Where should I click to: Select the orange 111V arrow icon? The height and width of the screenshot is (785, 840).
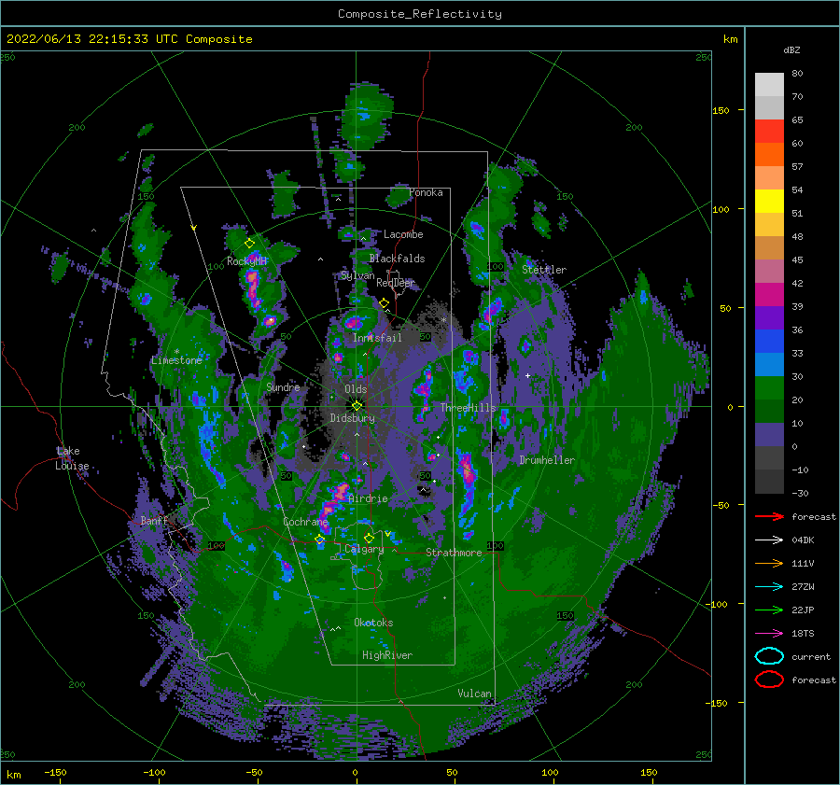coord(769,563)
